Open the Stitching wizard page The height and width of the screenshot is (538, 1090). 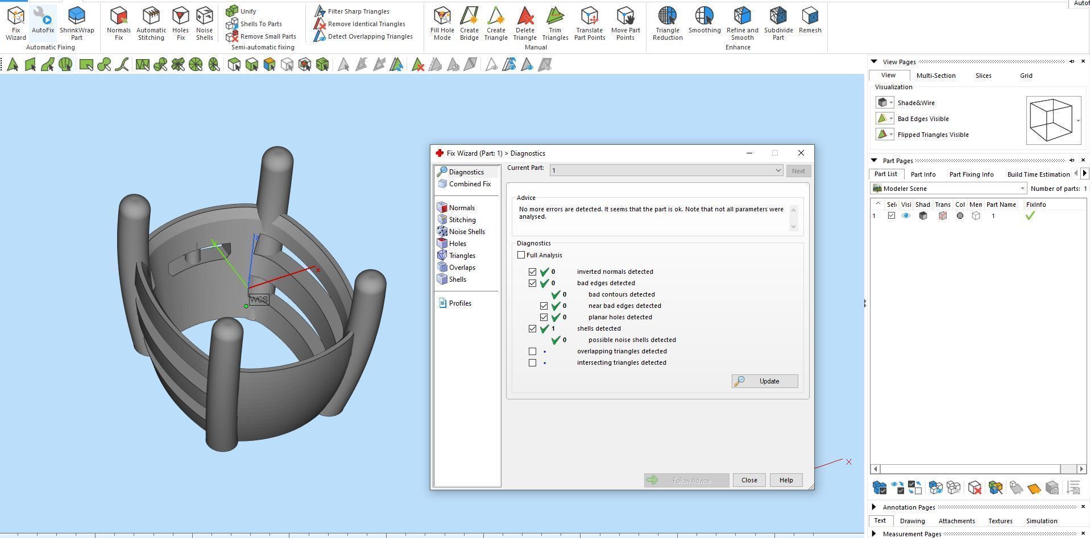457,220
